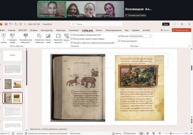Open the 'Файл' tab
The width and height of the screenshot is (193, 135).
pyautogui.click(x=2, y=30)
